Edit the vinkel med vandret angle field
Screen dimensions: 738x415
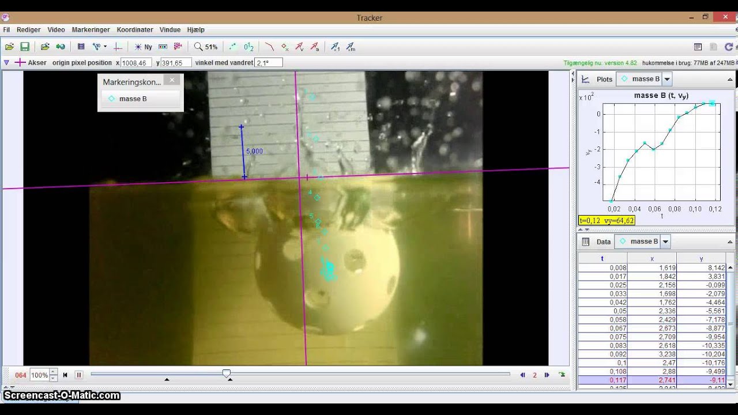(x=268, y=63)
